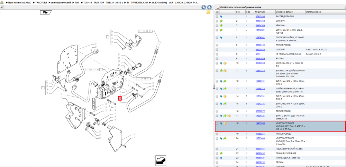Screen dimensions: 346x167
Task: Click the green arrow icon for ПЕННАЯ ИЗОЛЯЦИЯ row
Action: tap(221, 153)
